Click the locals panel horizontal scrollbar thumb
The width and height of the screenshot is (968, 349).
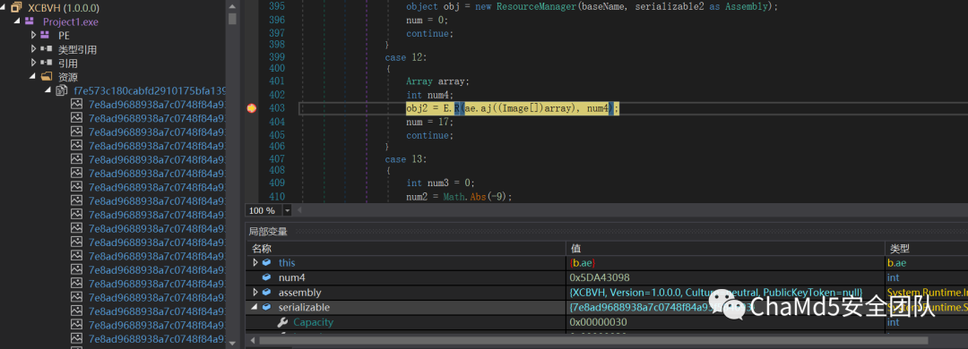[593, 340]
